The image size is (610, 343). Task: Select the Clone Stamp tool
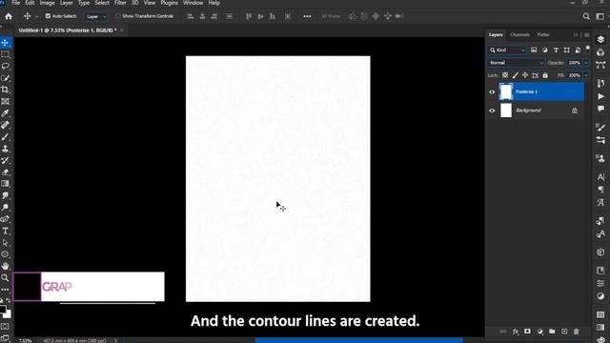pyautogui.click(x=5, y=149)
